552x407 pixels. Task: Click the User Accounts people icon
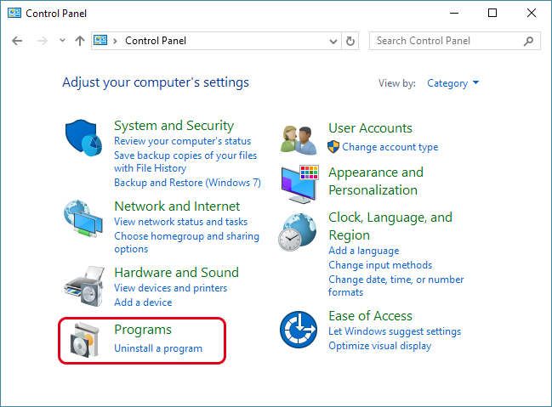(x=299, y=137)
